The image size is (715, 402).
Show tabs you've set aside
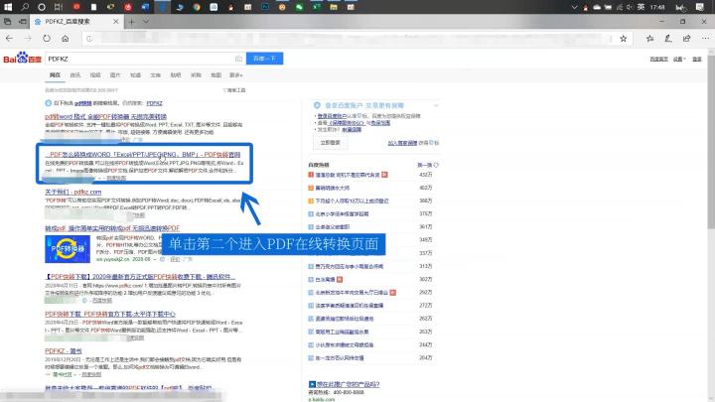pyautogui.click(x=8, y=22)
